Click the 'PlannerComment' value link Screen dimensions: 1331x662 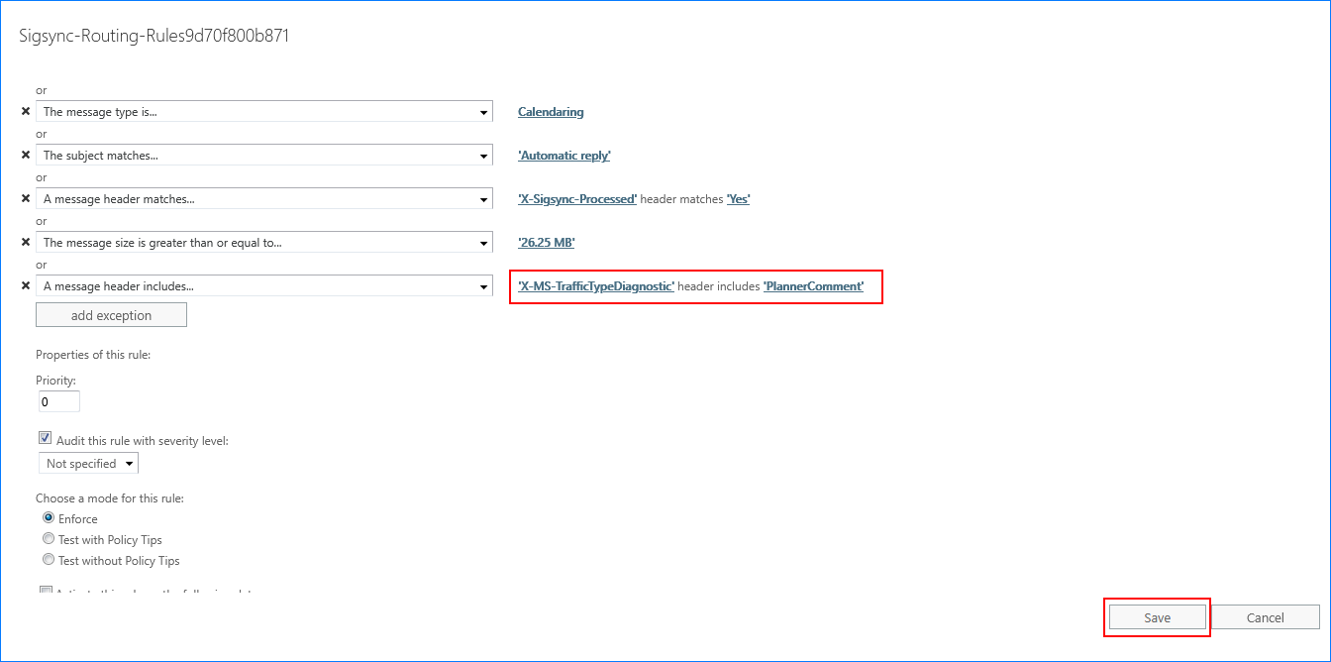point(813,286)
